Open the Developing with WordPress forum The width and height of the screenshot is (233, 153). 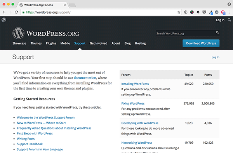[x=140, y=123]
